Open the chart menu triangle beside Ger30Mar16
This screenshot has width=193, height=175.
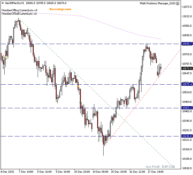(x=3, y=3)
